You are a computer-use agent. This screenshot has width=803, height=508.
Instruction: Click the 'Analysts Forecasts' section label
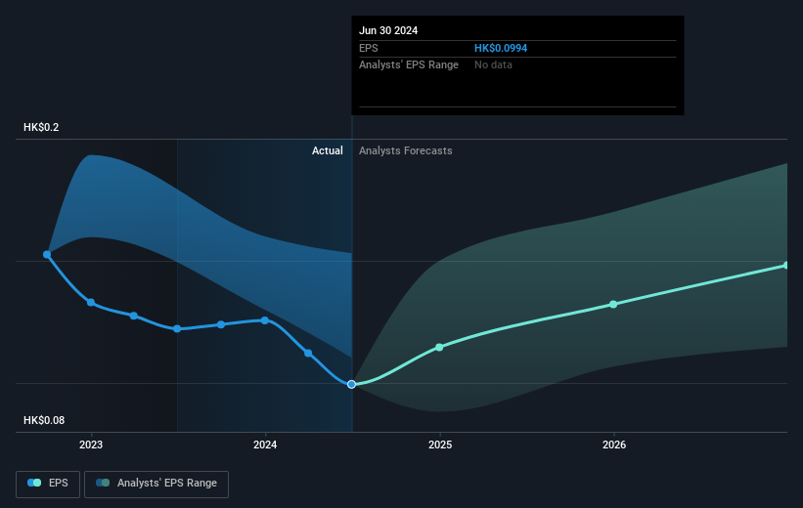(x=406, y=150)
